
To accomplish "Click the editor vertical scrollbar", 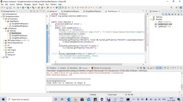I will [146, 33].
